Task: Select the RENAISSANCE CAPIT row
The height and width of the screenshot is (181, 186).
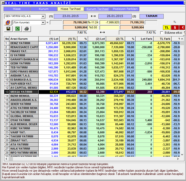Action: pos(92,47)
